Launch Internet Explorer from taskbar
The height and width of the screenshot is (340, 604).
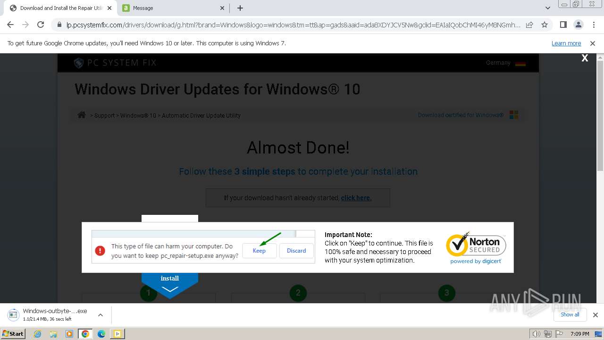point(38,334)
